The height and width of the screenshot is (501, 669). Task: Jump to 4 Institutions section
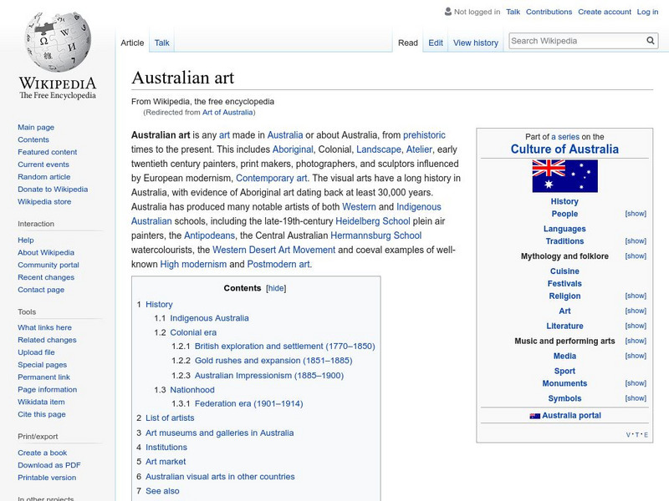point(166,447)
